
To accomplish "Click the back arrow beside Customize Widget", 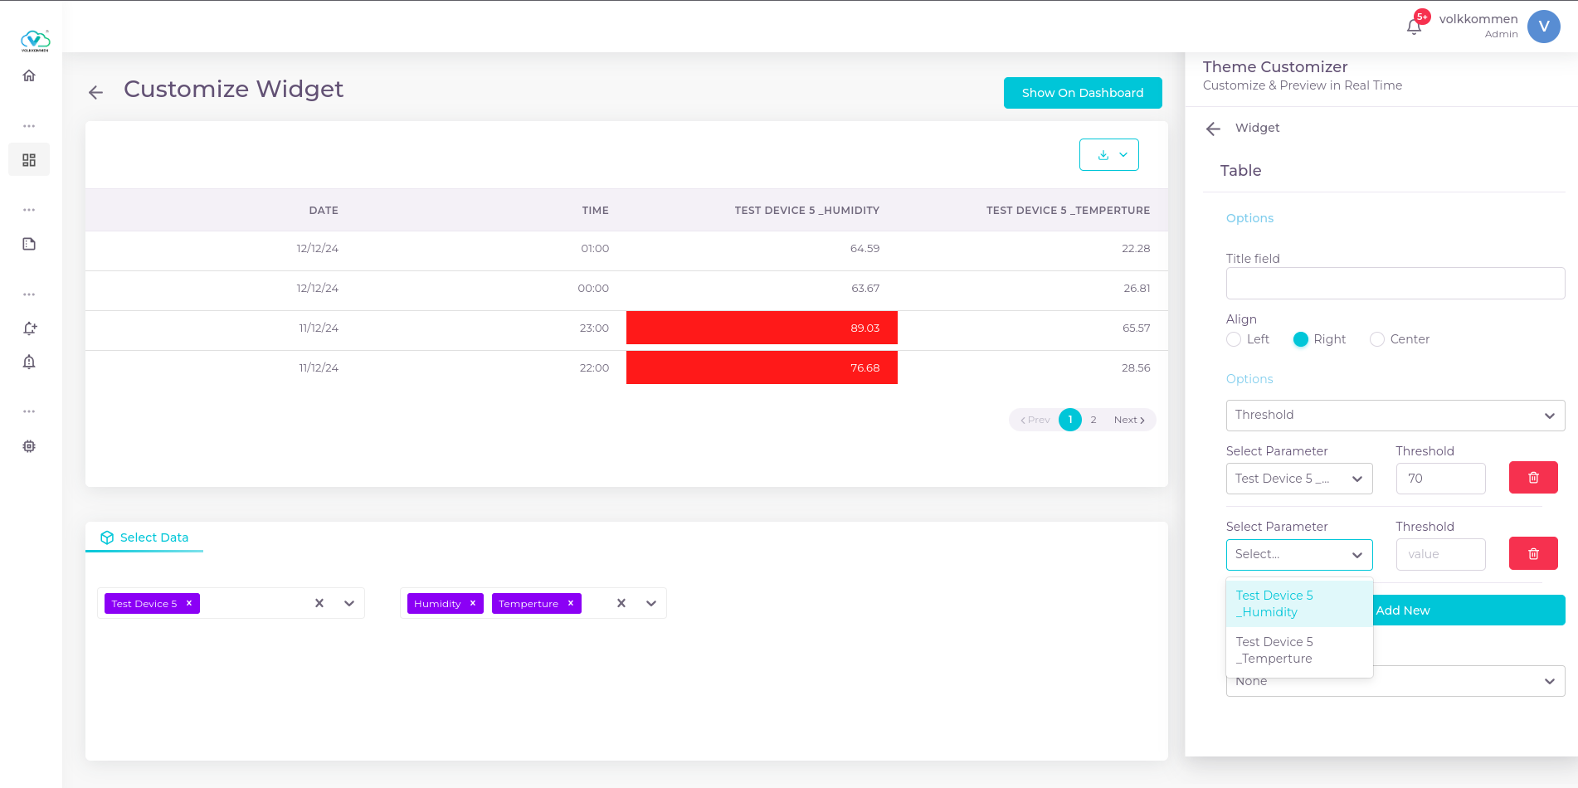I will [96, 93].
